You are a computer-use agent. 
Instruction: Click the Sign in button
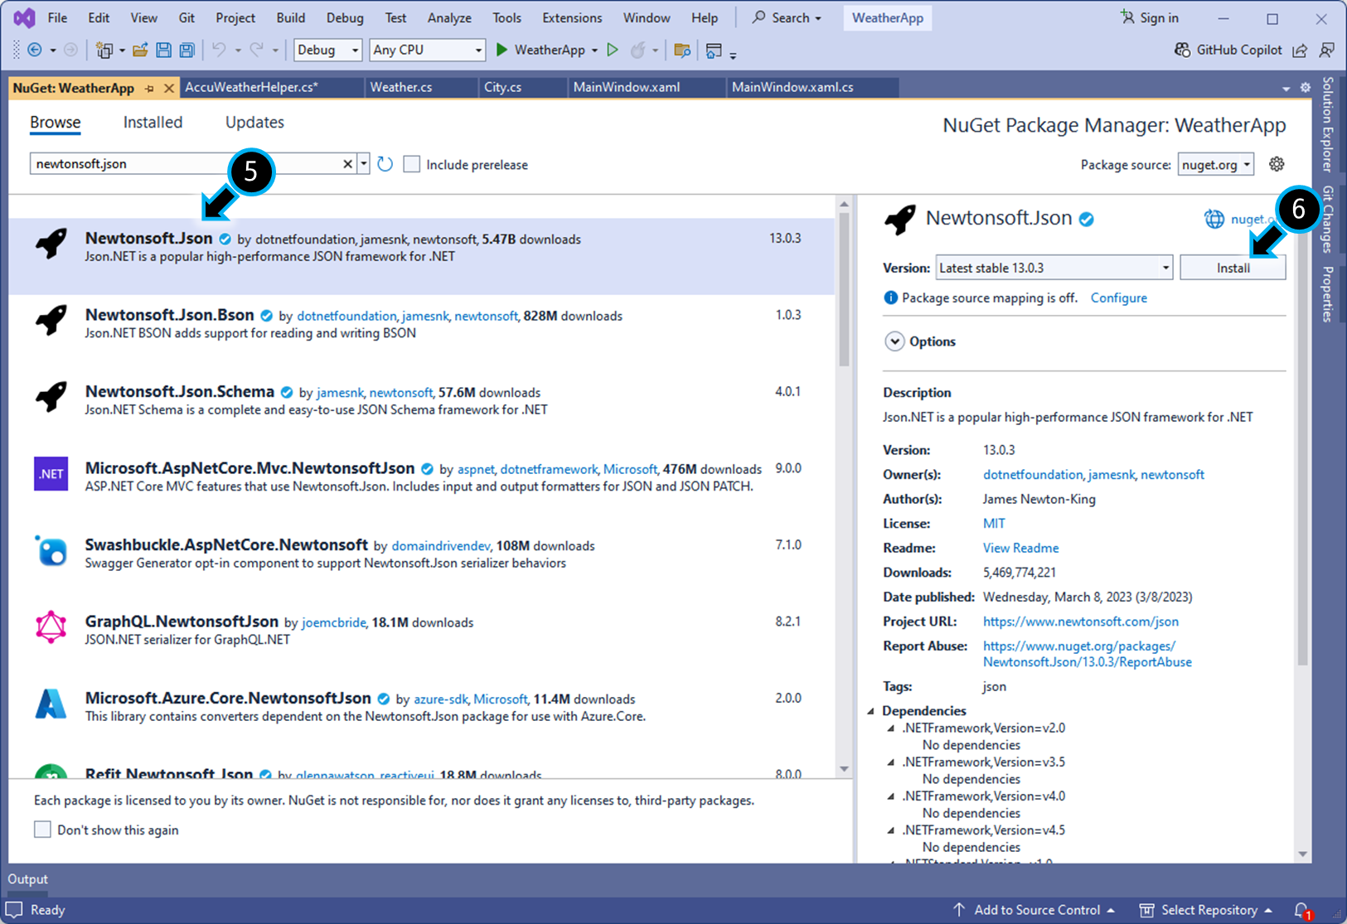click(1149, 17)
